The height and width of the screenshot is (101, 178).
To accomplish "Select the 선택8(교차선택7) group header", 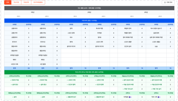I will [x=99, y=76].
